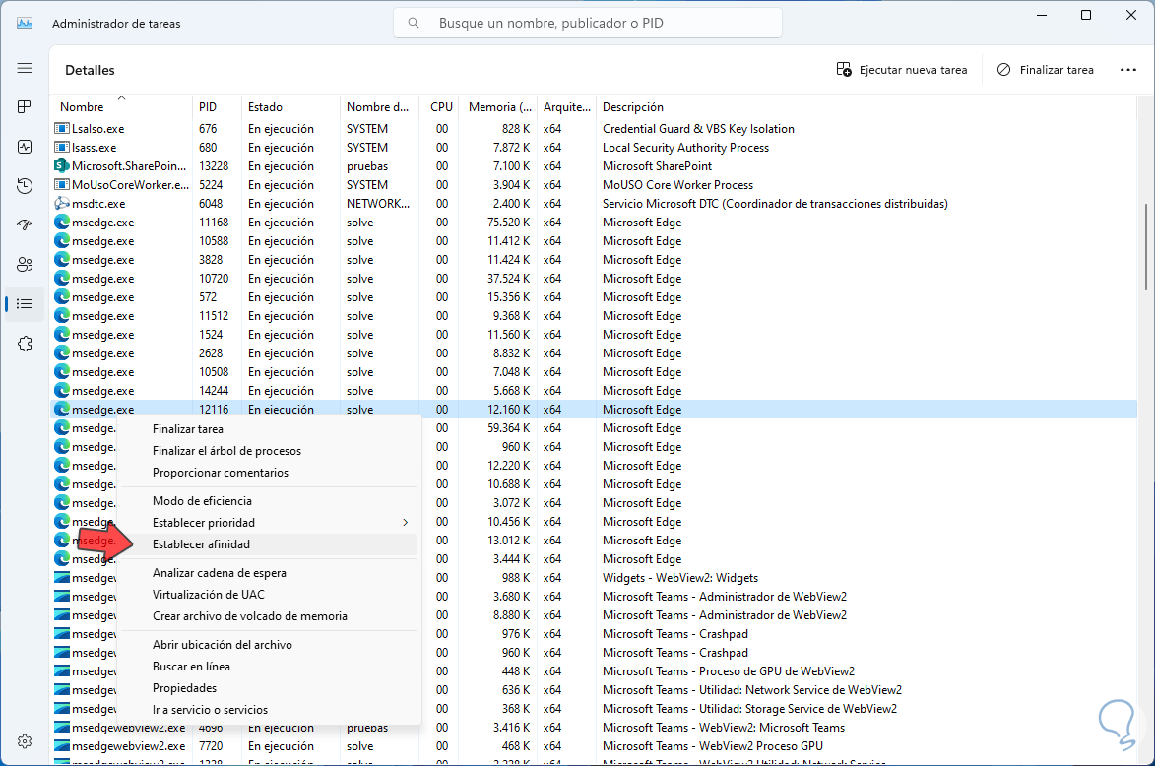
Task: Choose Modo de eficiencia menu entry
Action: 268,501
